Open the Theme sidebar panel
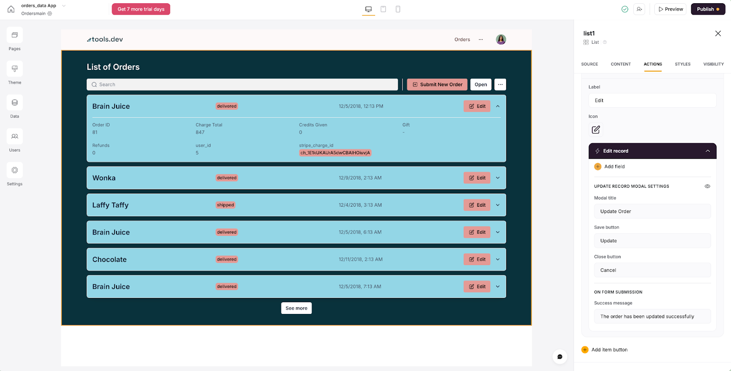This screenshot has height=371, width=731. click(x=15, y=69)
